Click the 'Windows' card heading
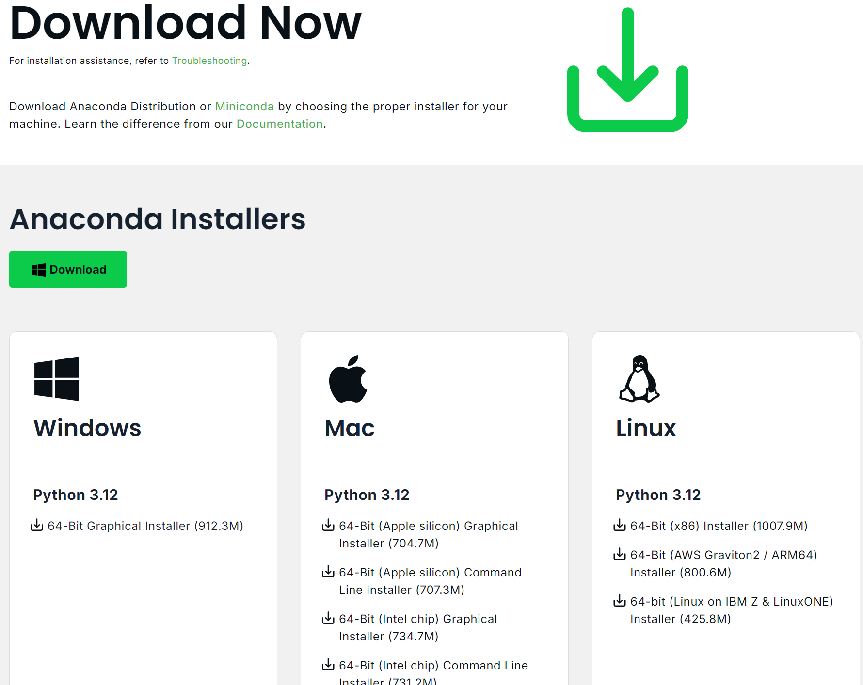This screenshot has height=685, width=863. tap(87, 428)
